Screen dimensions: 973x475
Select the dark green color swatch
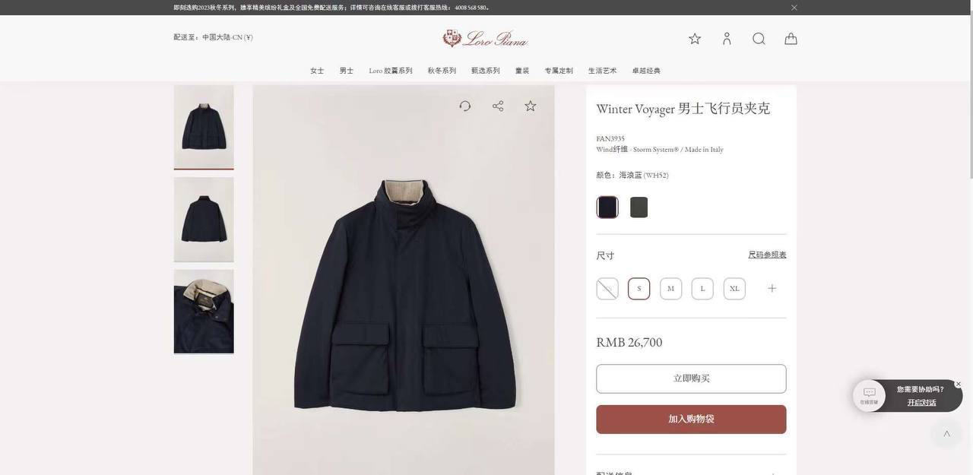pyautogui.click(x=639, y=207)
